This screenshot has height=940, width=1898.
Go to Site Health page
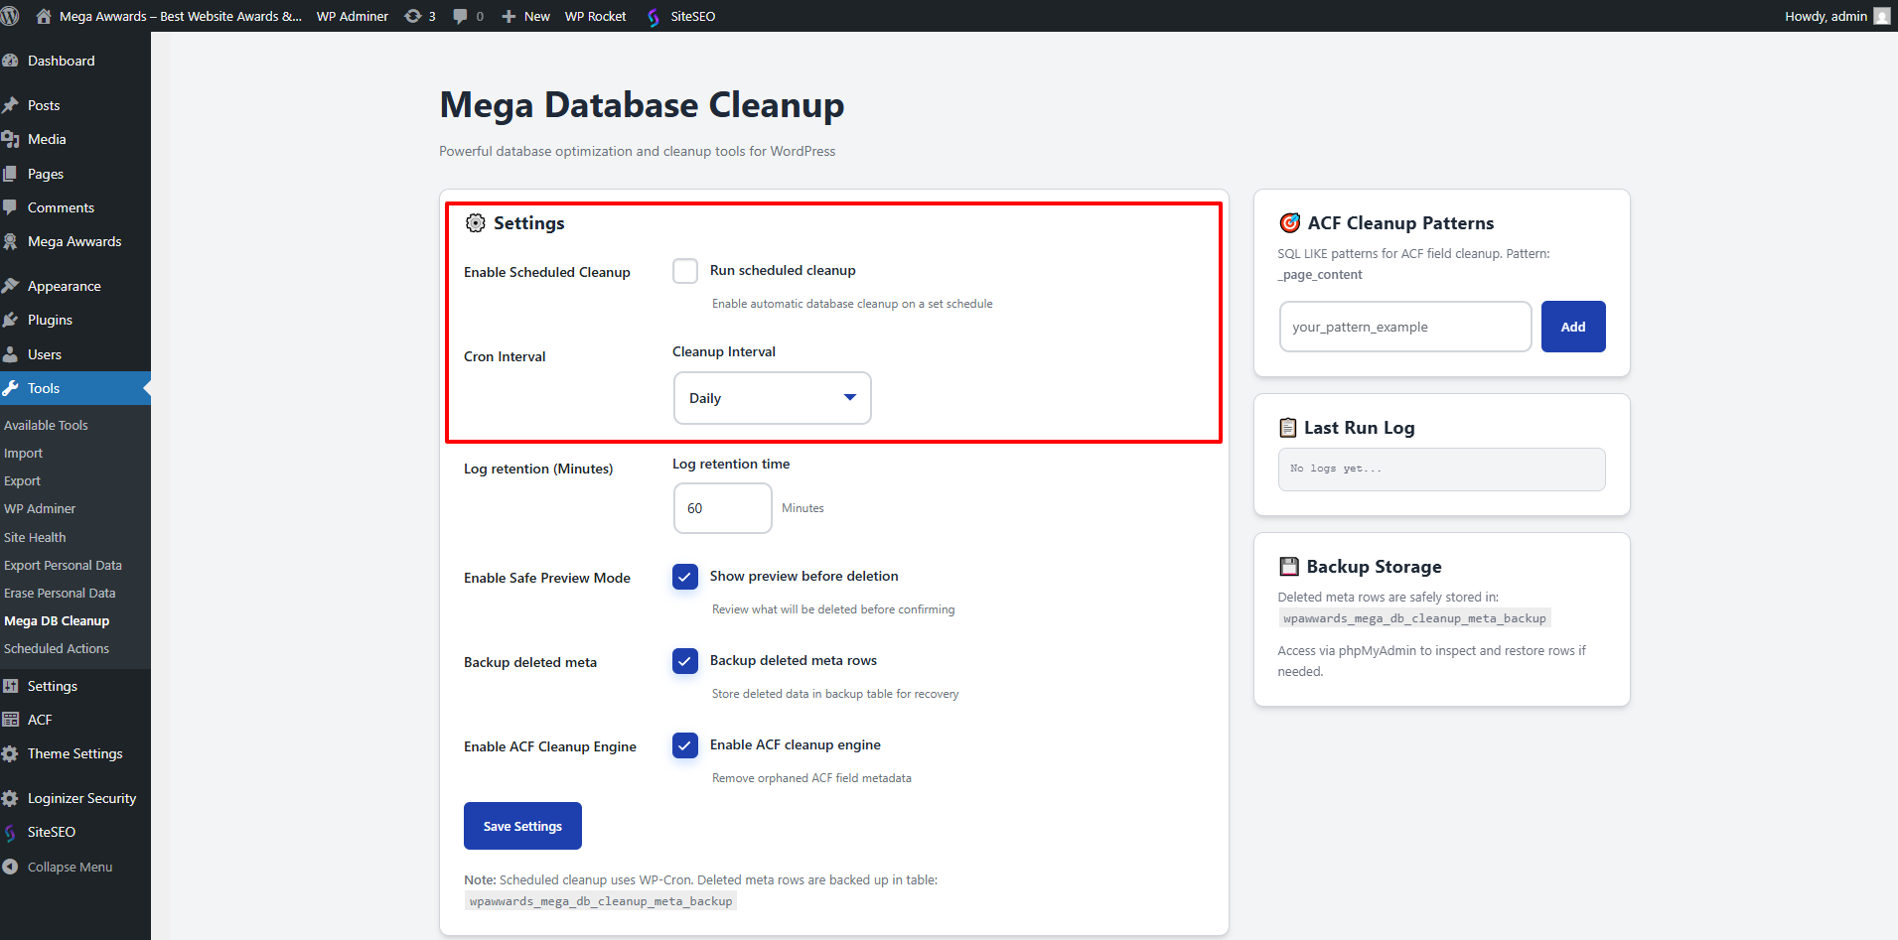point(35,536)
